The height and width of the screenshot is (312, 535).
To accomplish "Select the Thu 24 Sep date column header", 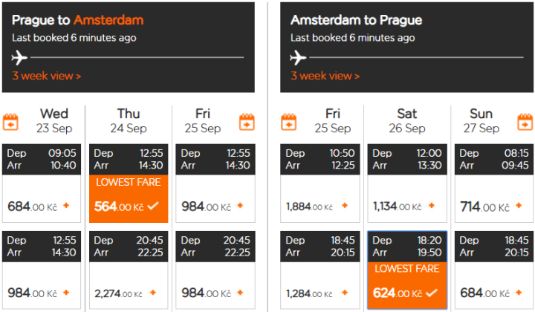I will point(129,121).
